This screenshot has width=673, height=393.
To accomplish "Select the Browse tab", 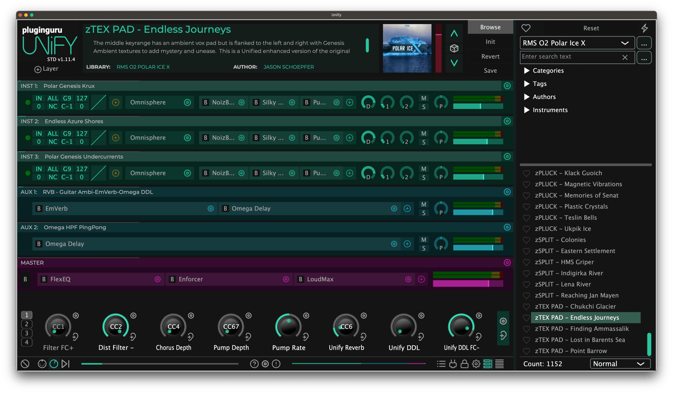I will (x=490, y=27).
